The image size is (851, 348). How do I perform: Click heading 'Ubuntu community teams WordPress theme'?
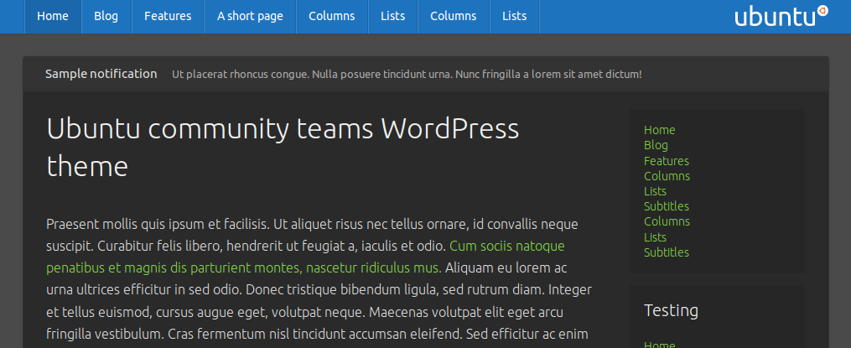283,147
